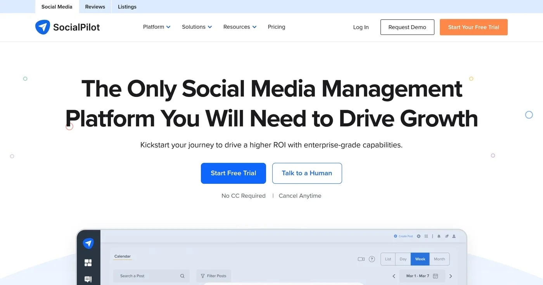Screen dimensions: 543x285
Task: Open the dashboard grid icon in sidebar
Action: pos(88,263)
